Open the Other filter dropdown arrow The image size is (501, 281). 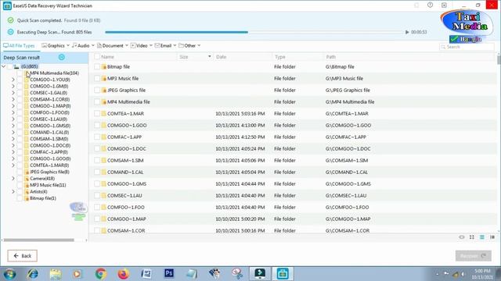coord(199,45)
